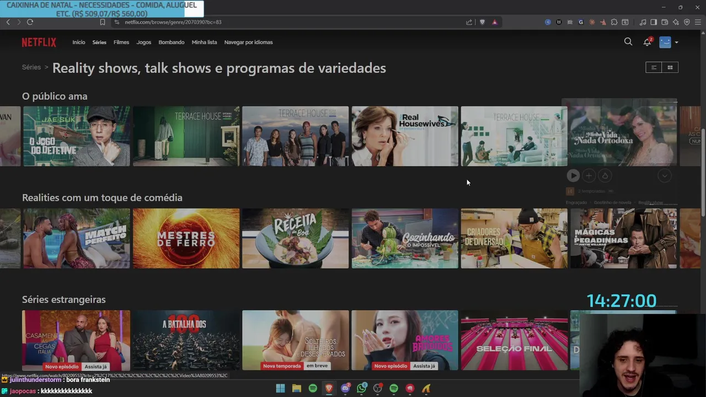Click Nova temporada badge on Solteiros card
Screen dimensions: 706x397
click(282, 366)
